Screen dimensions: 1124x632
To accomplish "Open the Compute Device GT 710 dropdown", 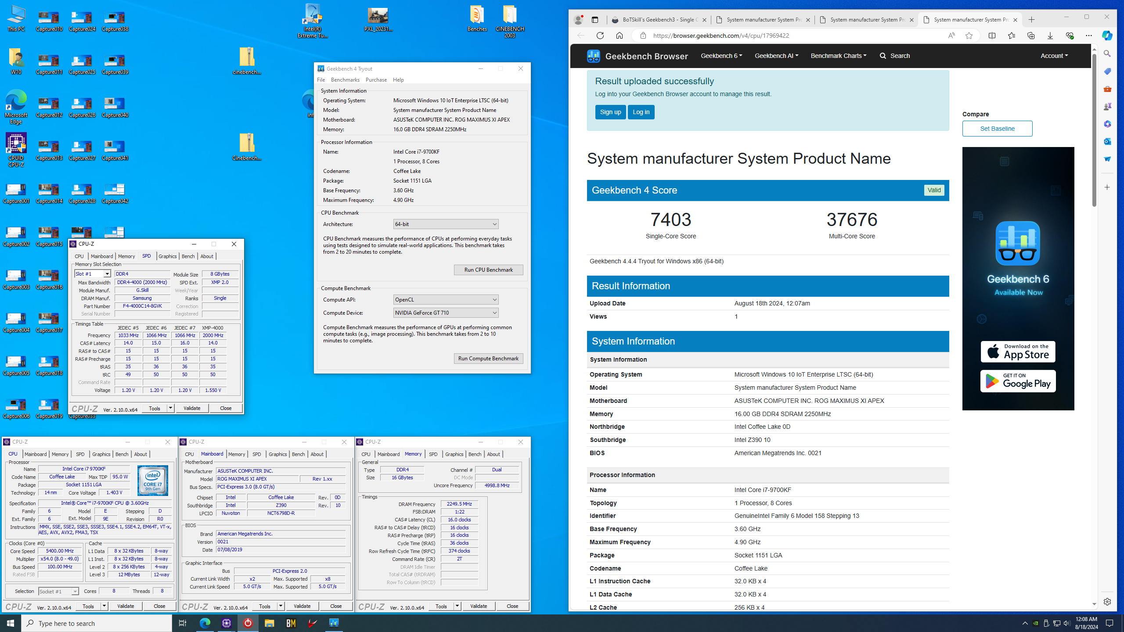I will coord(446,313).
